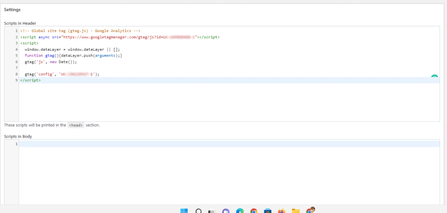
Task: Open taskbar Search magnifier
Action: (x=199, y=211)
